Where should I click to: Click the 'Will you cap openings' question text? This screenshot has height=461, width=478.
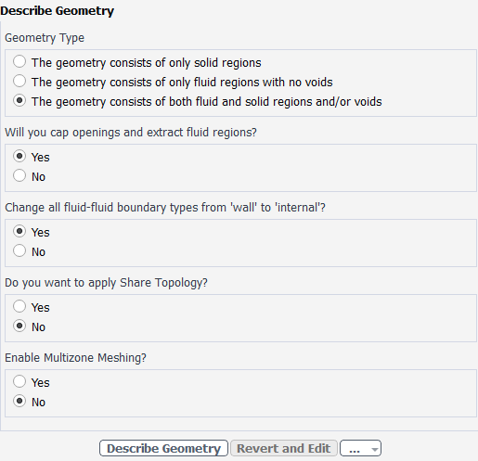[x=131, y=133]
